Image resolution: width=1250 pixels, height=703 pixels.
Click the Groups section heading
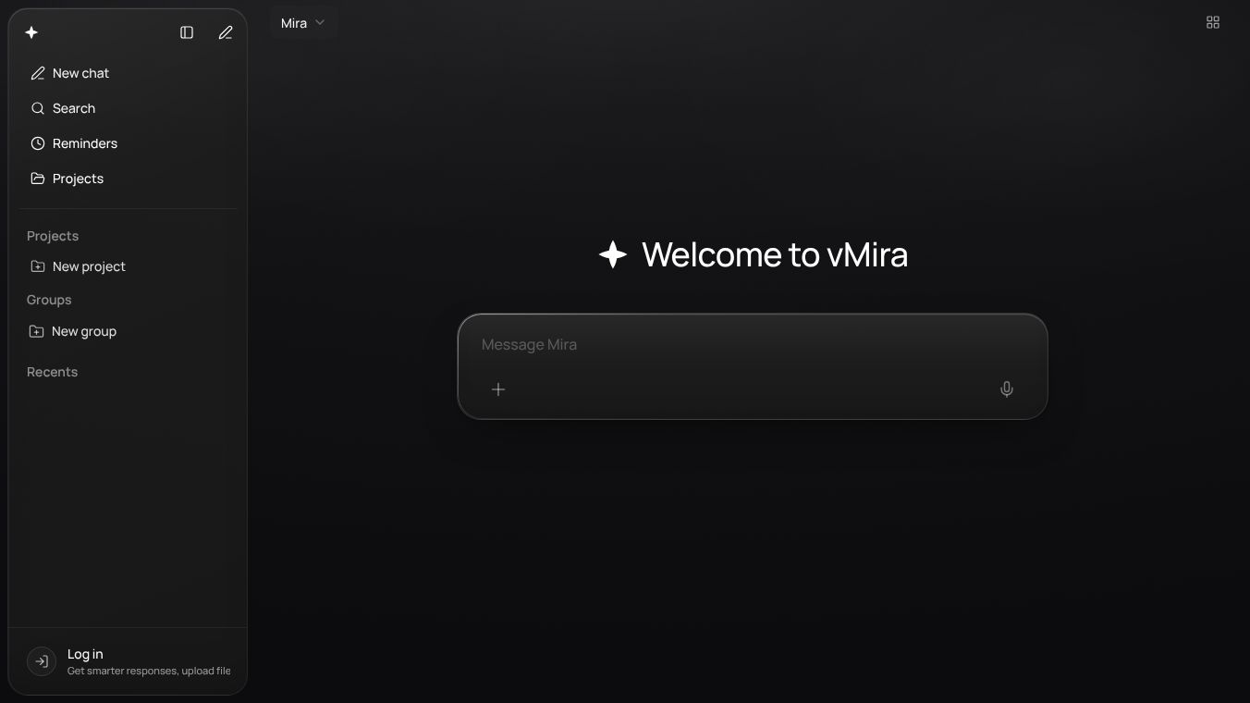pos(49,300)
